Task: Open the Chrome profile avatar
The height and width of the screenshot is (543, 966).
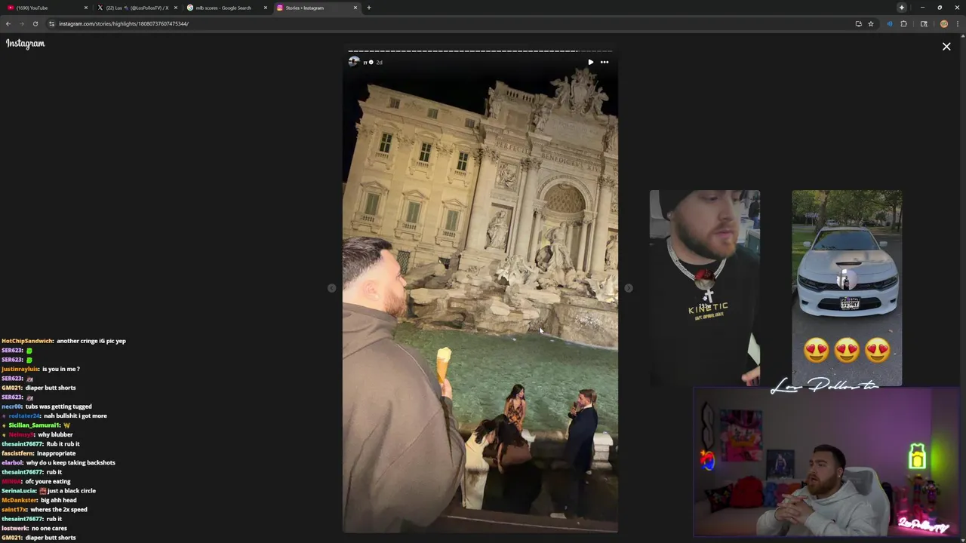Action: tap(943, 23)
